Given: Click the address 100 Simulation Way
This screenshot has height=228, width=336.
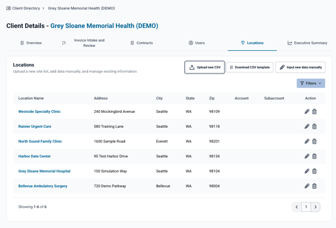Looking at the screenshot, I should (x=110, y=171).
